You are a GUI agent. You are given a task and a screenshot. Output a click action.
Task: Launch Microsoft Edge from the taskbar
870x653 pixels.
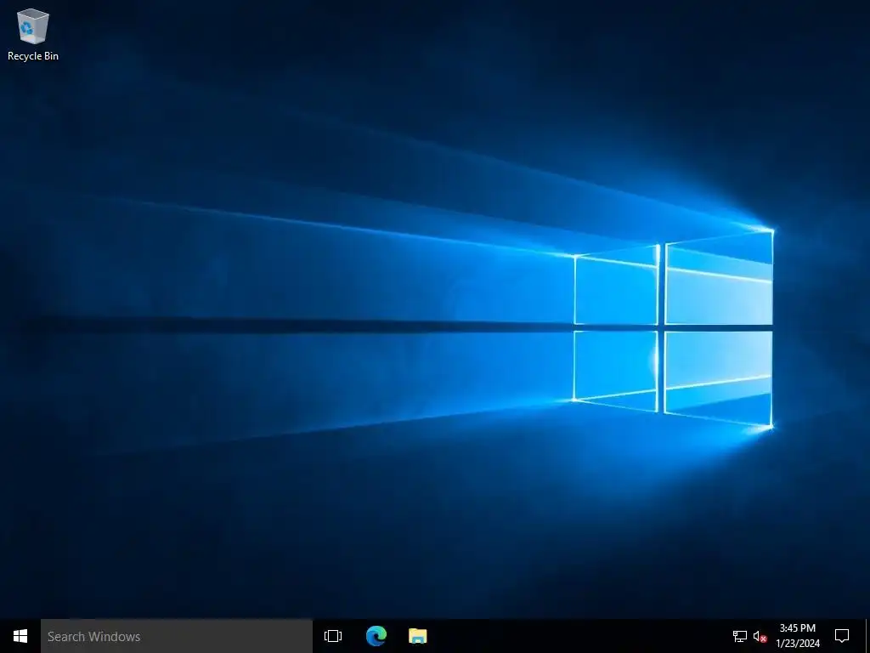[x=376, y=636]
